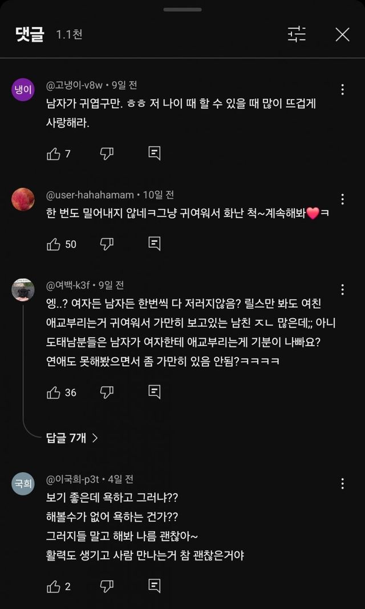Like the @여백-k3f comment
The width and height of the screenshot is (365, 609).
pyautogui.click(x=54, y=392)
